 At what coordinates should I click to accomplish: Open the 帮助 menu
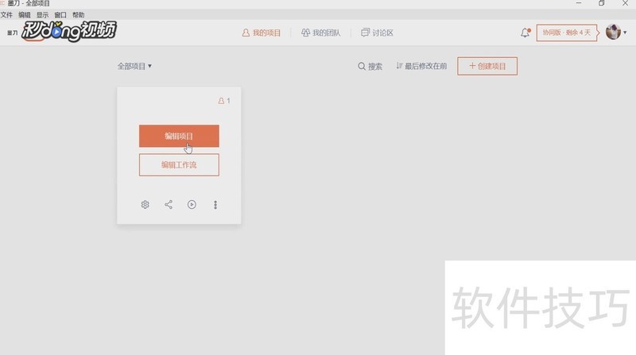pyautogui.click(x=78, y=15)
